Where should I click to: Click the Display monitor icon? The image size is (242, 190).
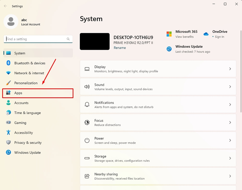[87, 69]
